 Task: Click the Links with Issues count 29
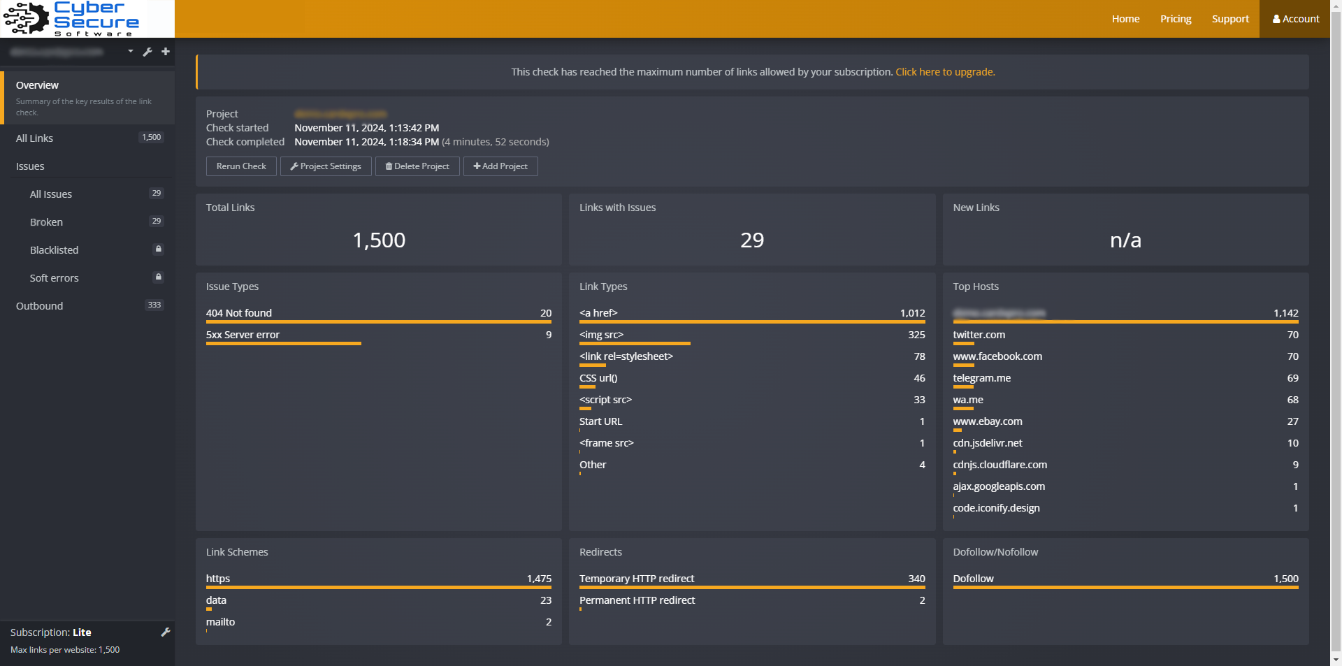click(x=752, y=240)
